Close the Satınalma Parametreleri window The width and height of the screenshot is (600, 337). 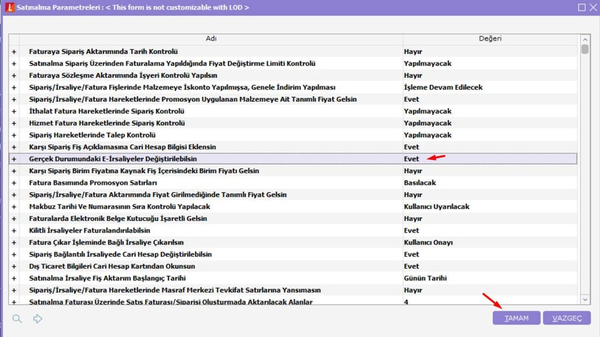[x=593, y=7]
